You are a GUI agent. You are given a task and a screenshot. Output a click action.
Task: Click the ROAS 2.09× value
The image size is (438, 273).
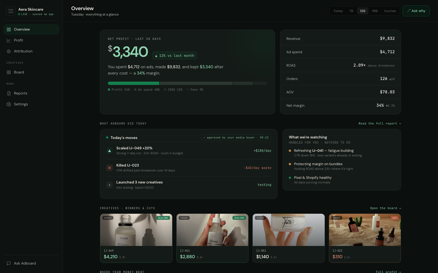point(359,65)
